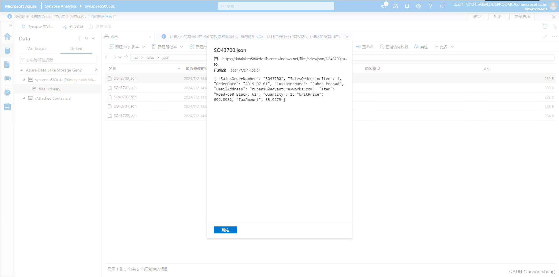
Task: Go up one folder level arrow
Action: point(126,57)
